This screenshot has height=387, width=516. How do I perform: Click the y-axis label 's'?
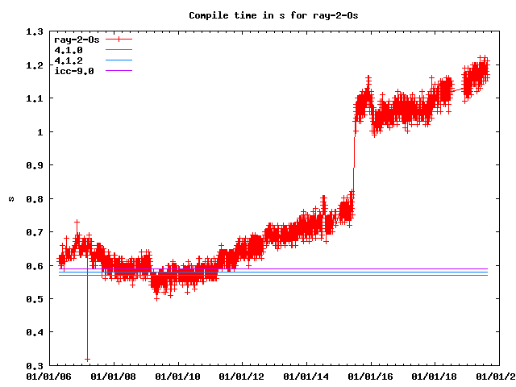10,198
